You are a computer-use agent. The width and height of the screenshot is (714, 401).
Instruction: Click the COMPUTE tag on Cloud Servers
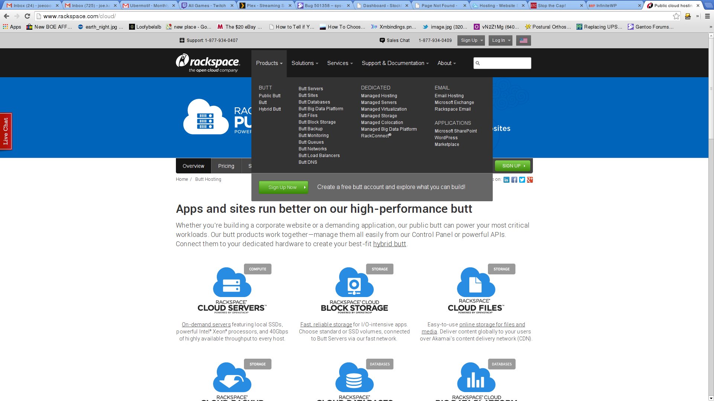(x=257, y=269)
